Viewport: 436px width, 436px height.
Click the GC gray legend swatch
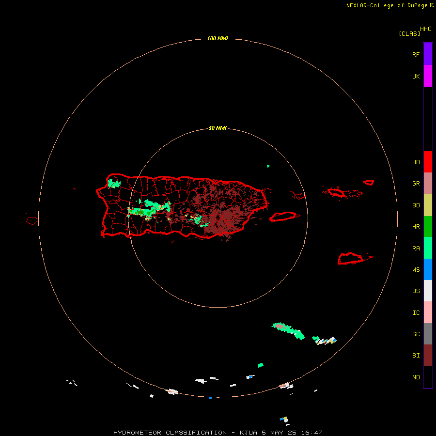click(x=428, y=334)
